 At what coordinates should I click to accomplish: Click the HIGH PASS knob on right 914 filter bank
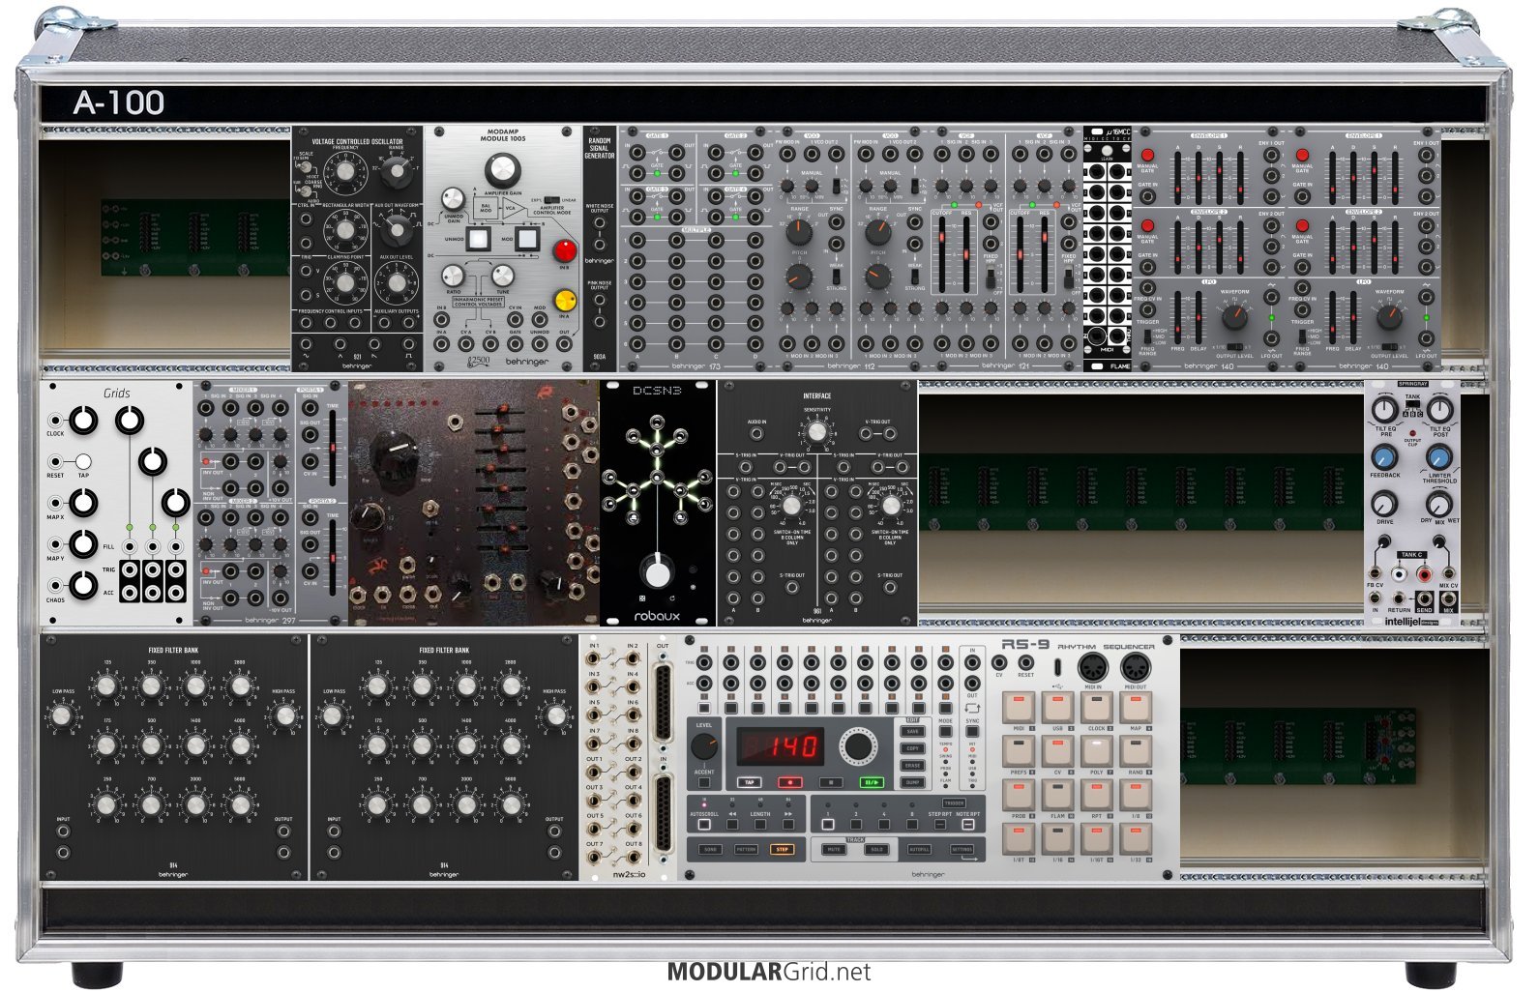555,715
